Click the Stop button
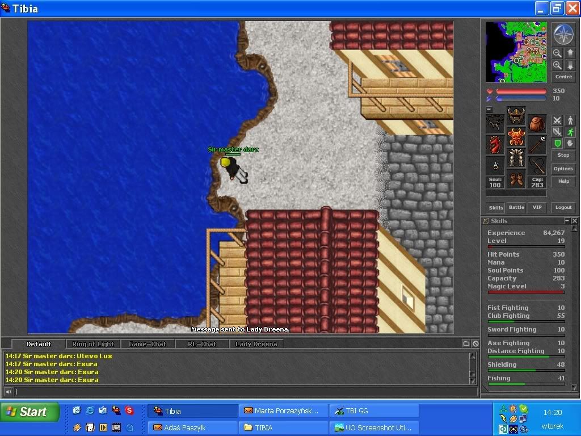This screenshot has height=436, width=581. (x=563, y=156)
